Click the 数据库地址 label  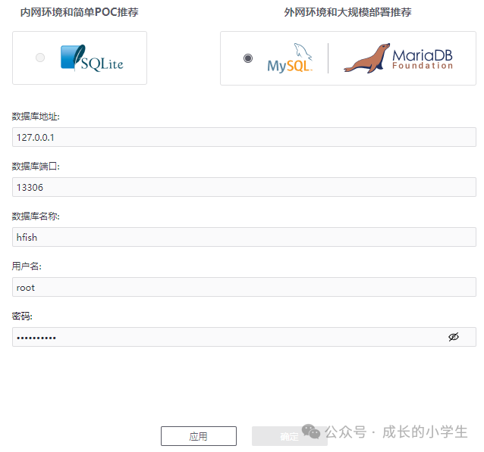tap(36, 117)
